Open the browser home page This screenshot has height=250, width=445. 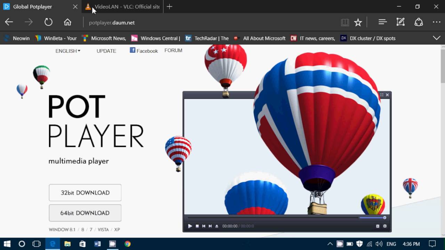click(67, 22)
